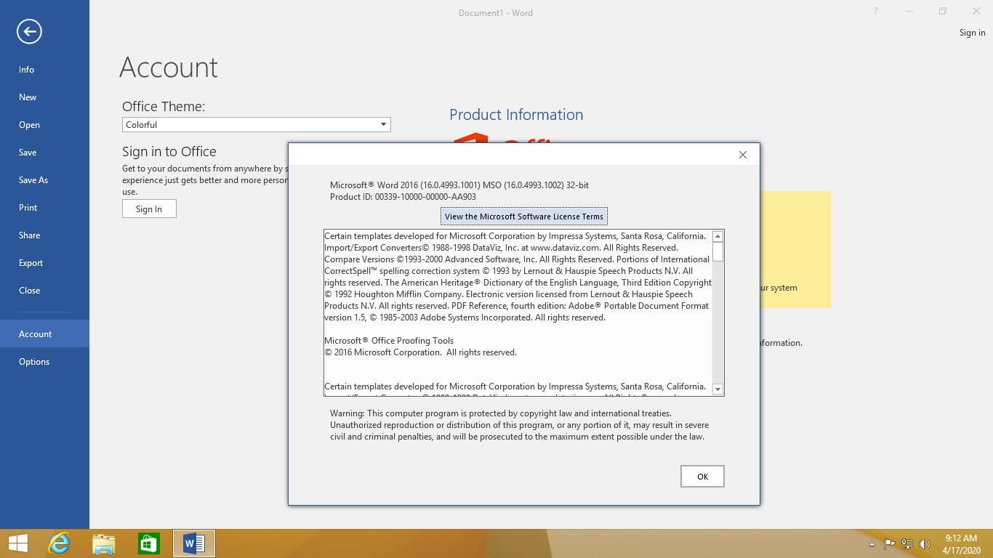Click Sign in link at top right
Screen dimensions: 993x558
[x=972, y=33]
